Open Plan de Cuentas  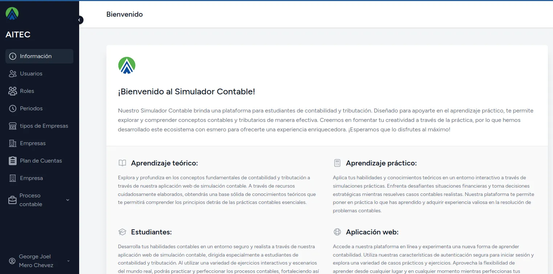click(39, 161)
